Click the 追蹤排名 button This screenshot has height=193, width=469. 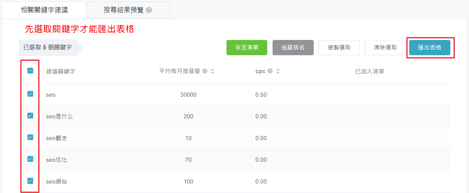[293, 48]
